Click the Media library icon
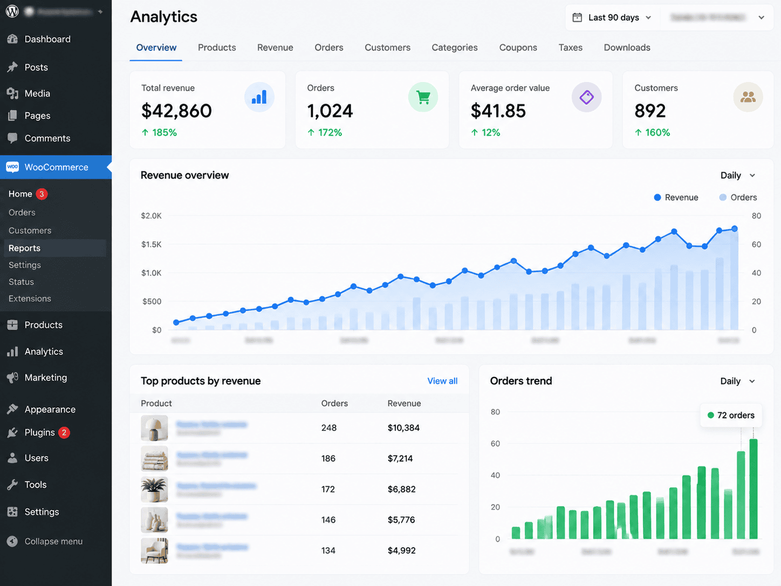Viewport: 781px width, 586px height. click(12, 93)
